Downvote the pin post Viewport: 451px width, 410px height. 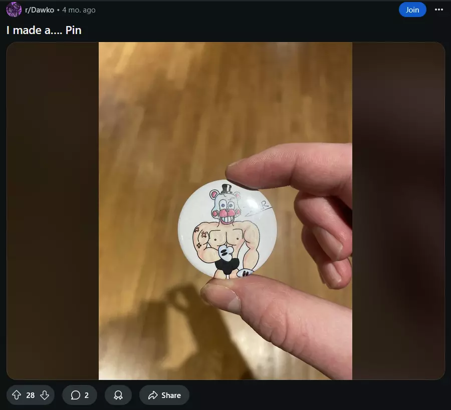click(x=45, y=395)
